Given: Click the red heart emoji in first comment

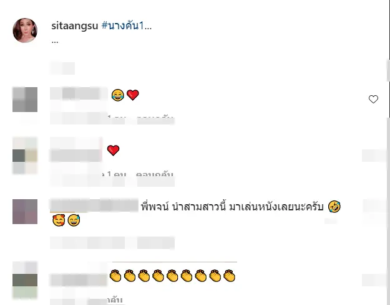Looking at the screenshot, I should [132, 95].
